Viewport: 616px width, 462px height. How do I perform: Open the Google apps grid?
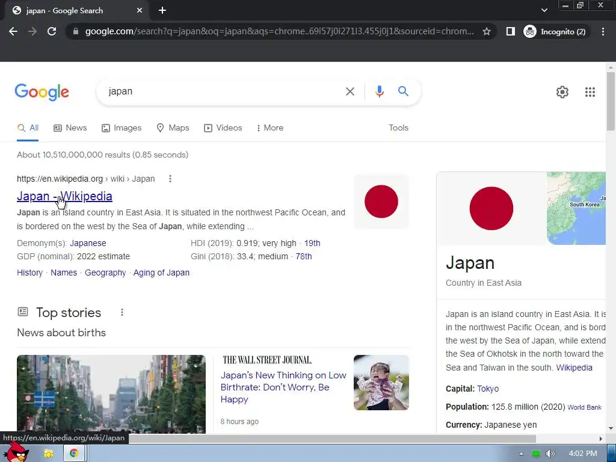[x=590, y=92]
